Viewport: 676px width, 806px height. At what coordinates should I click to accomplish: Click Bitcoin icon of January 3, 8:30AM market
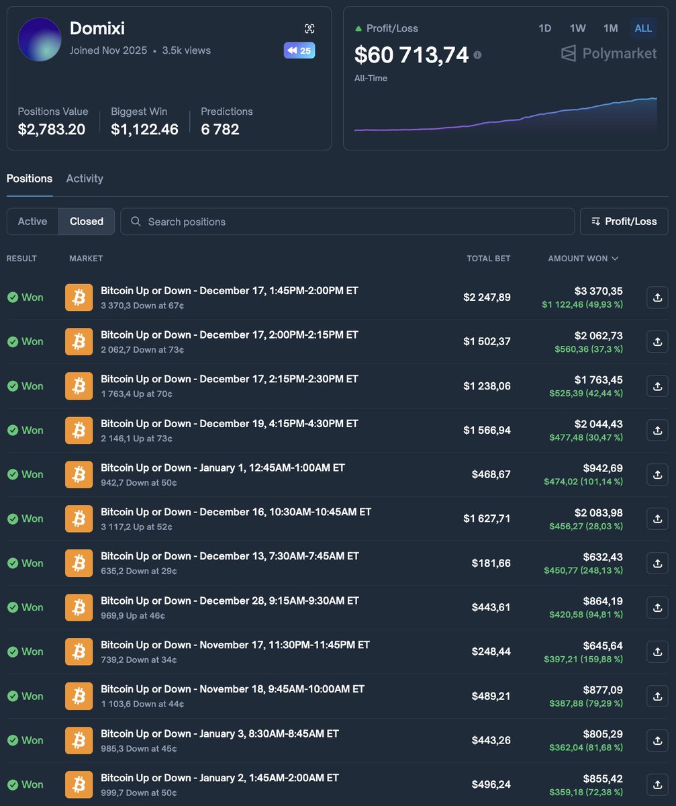[79, 741]
